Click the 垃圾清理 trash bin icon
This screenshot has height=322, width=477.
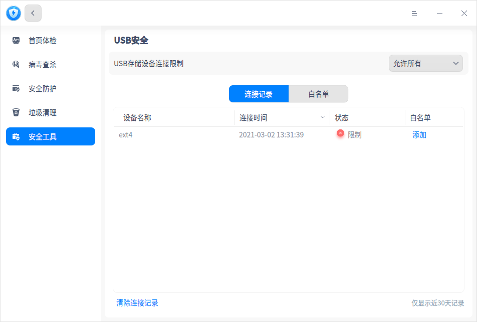[16, 112]
